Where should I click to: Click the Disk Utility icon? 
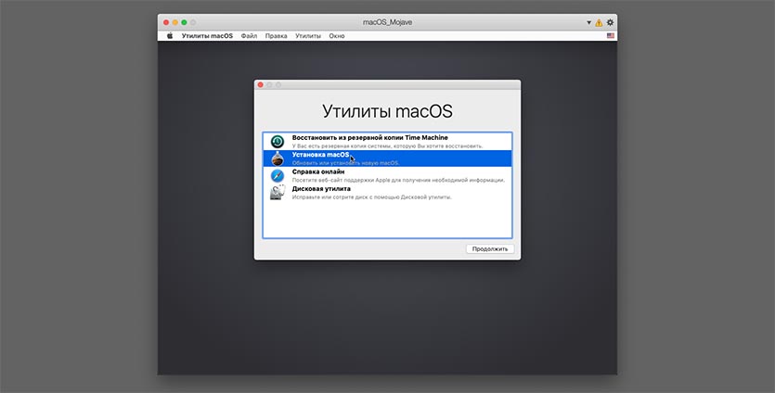point(278,193)
